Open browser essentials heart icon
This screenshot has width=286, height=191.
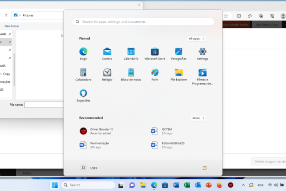click(272, 16)
